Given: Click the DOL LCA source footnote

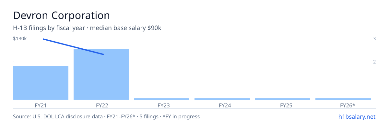Looking at the screenshot, I should (106, 116).
